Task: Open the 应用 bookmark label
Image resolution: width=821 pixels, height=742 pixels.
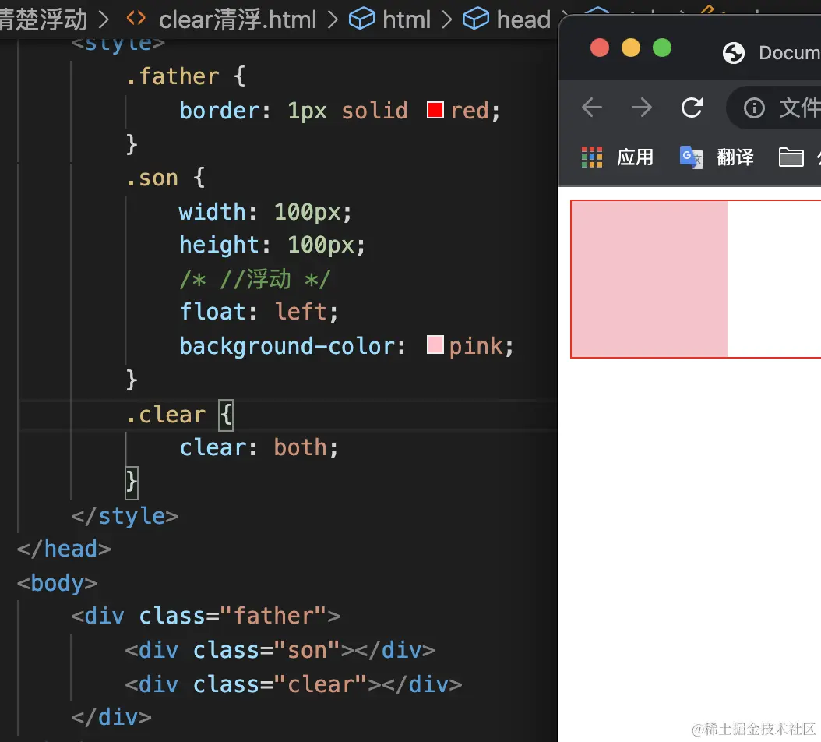Action: pos(635,157)
